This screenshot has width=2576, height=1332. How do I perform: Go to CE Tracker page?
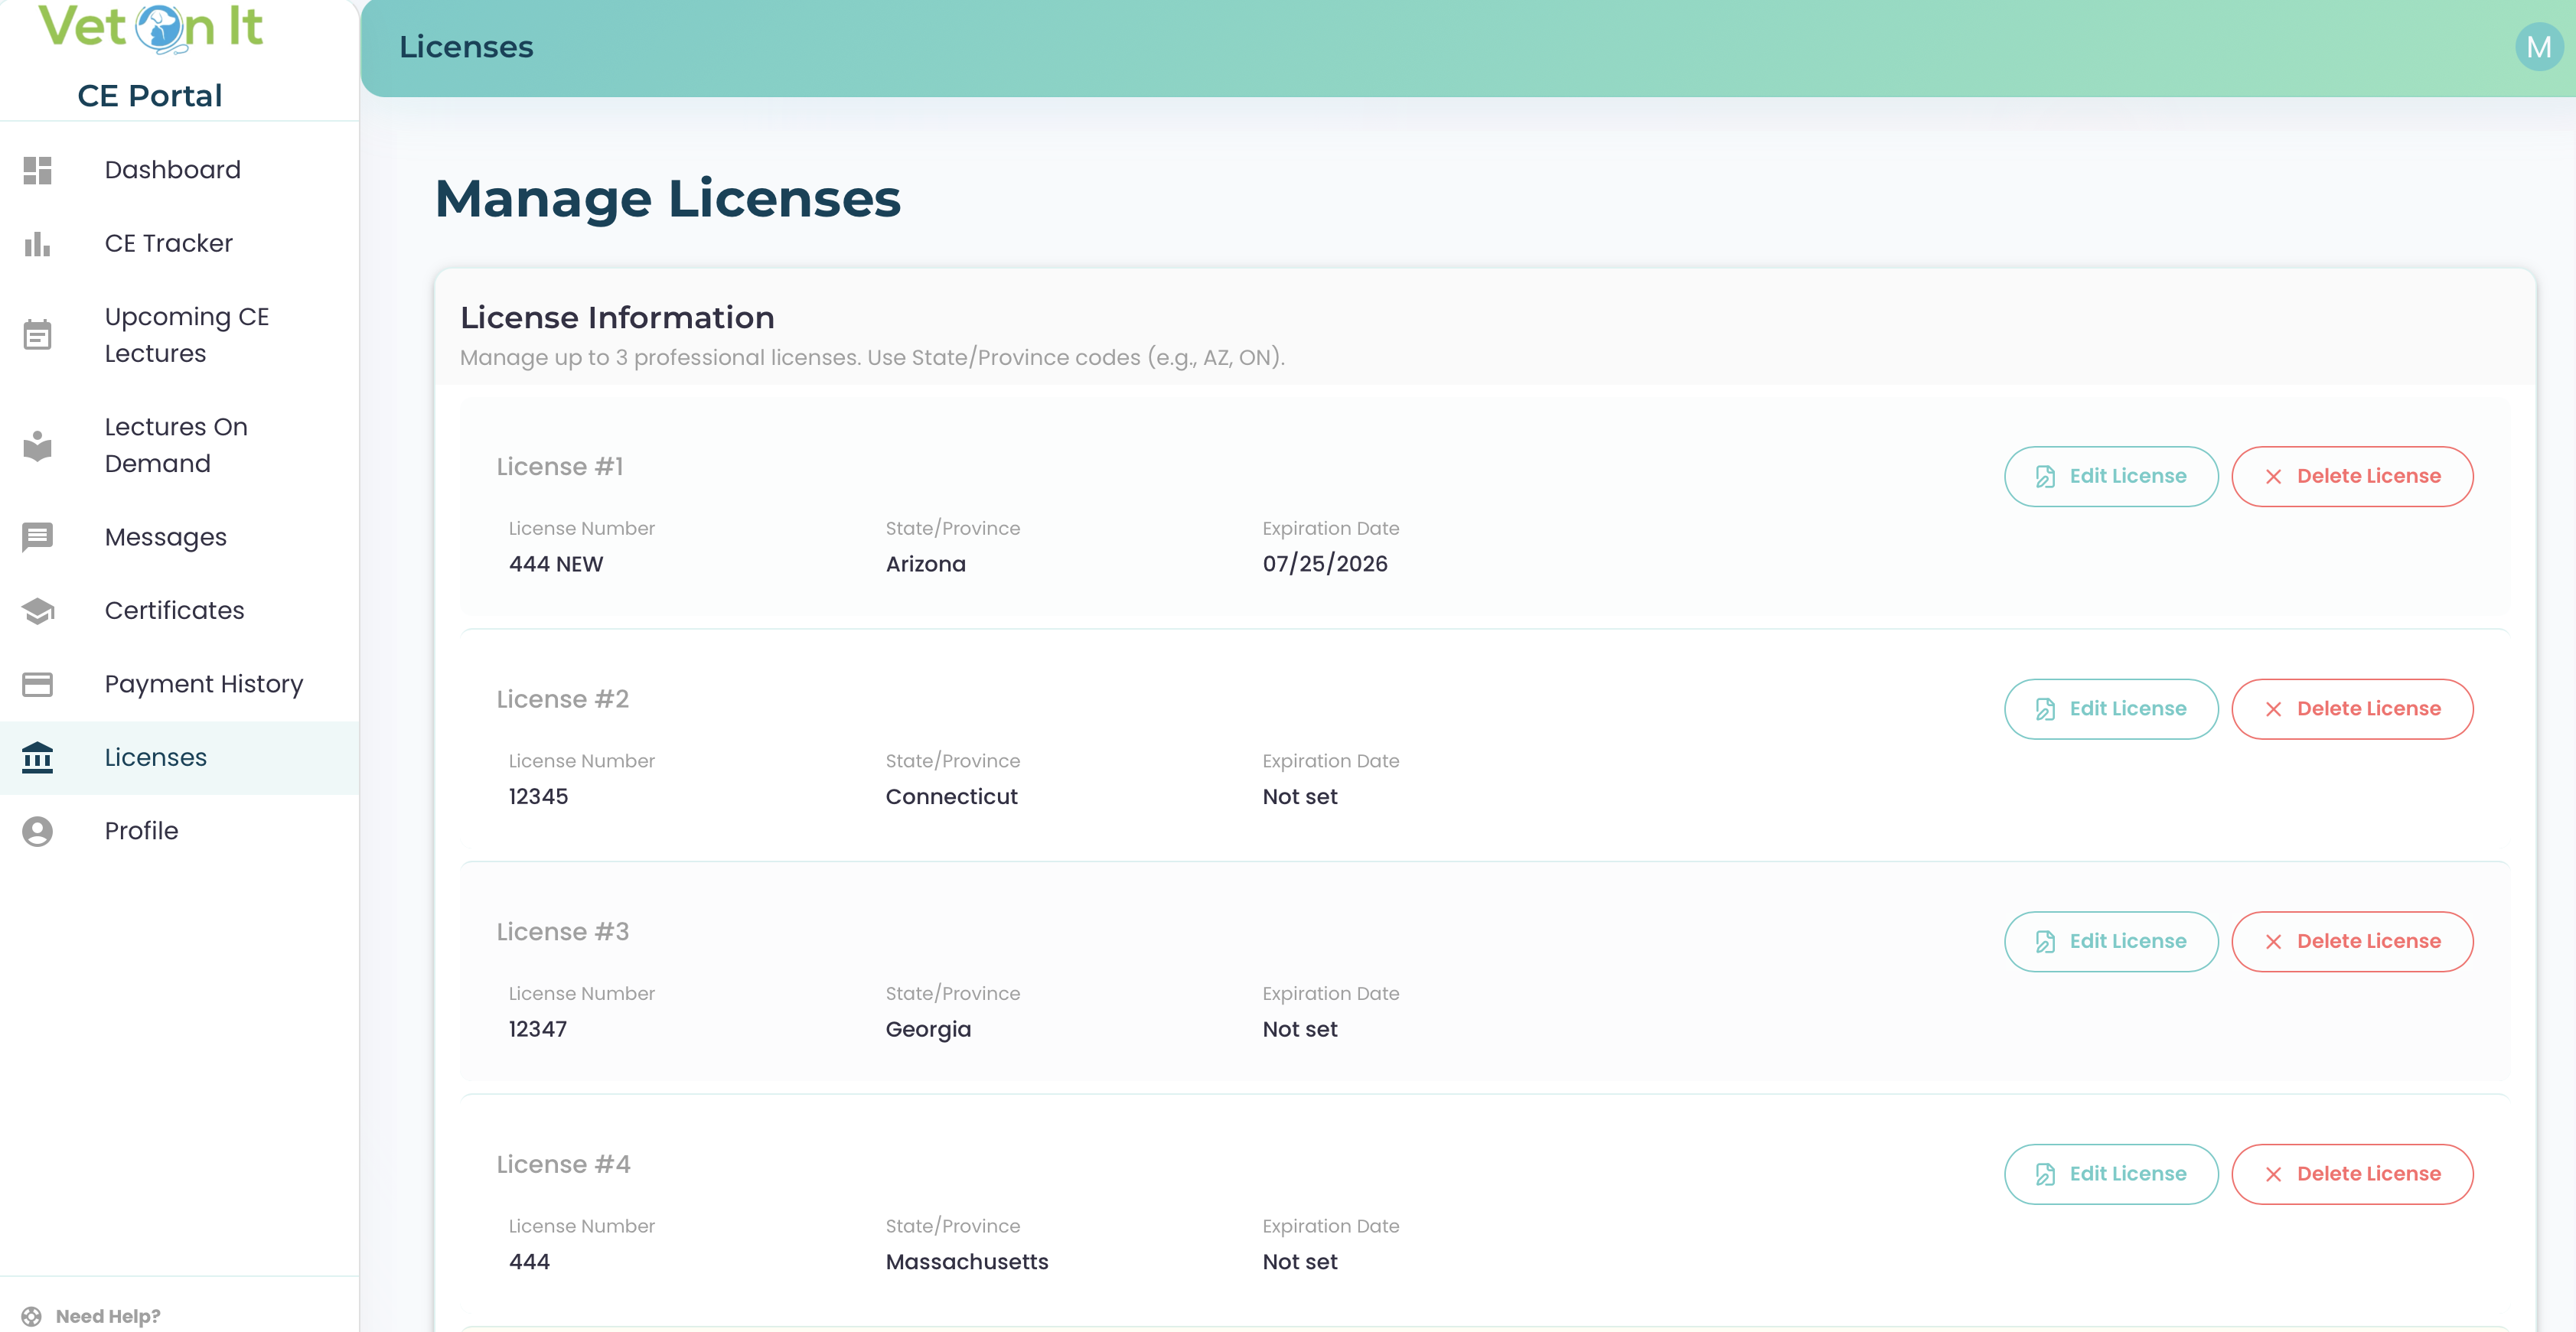168,244
